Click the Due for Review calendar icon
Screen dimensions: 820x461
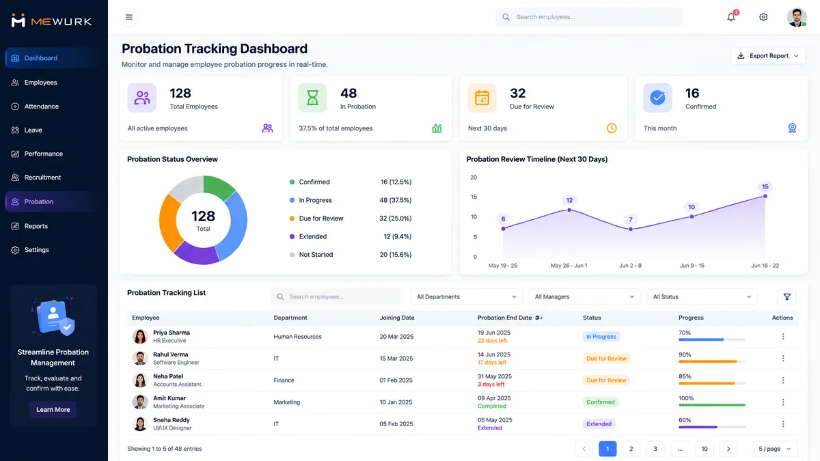click(482, 98)
